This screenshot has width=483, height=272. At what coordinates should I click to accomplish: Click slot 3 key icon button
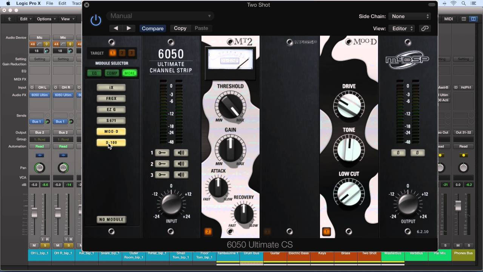coord(162,175)
